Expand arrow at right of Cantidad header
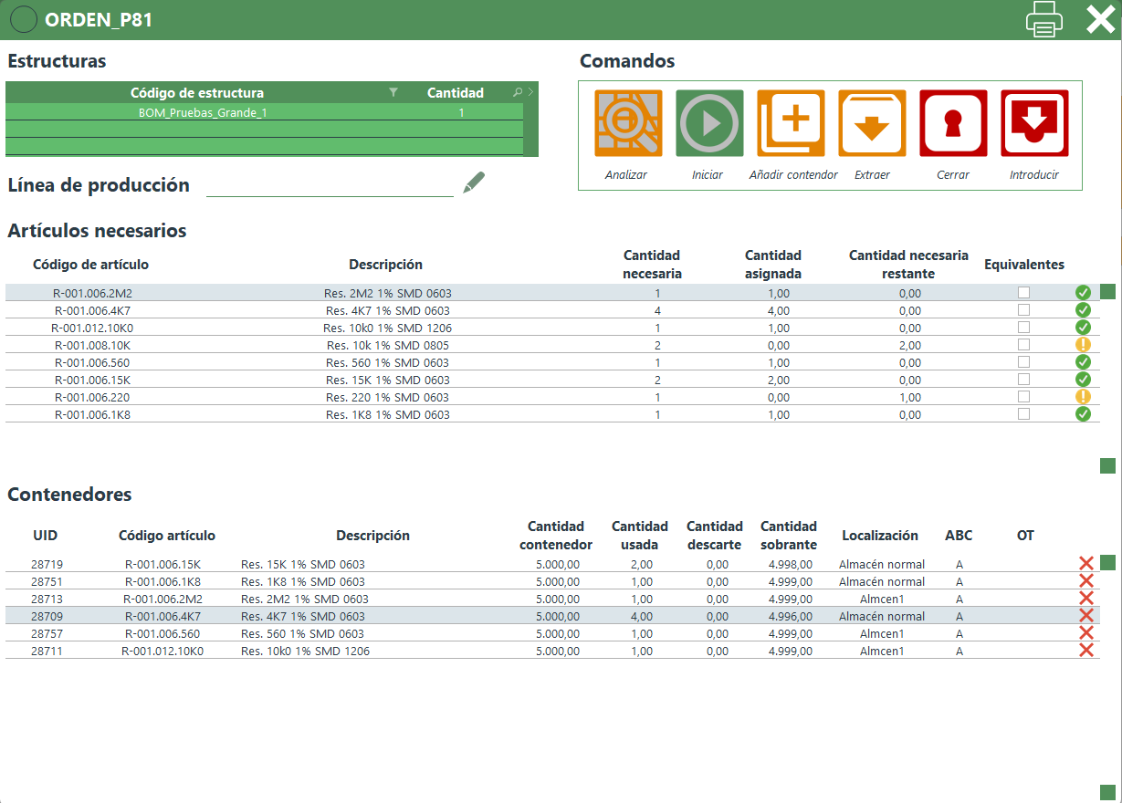 tap(530, 92)
